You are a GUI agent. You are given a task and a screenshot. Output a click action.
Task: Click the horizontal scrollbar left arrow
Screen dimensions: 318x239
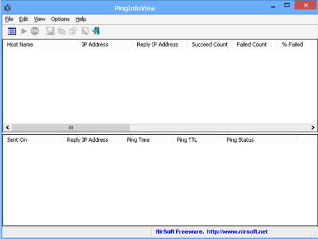click(7, 128)
